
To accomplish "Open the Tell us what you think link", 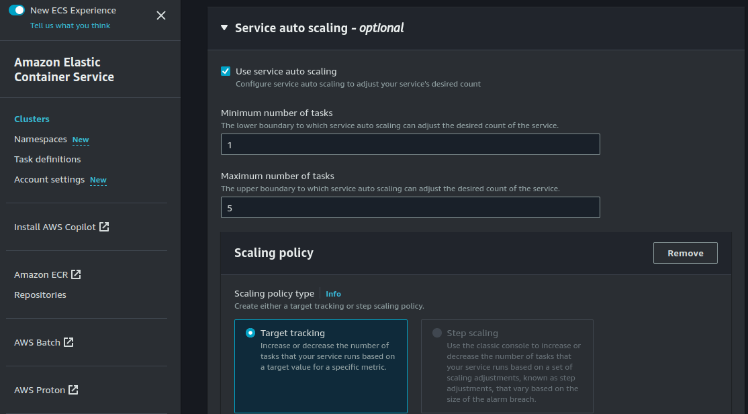I will [x=70, y=25].
